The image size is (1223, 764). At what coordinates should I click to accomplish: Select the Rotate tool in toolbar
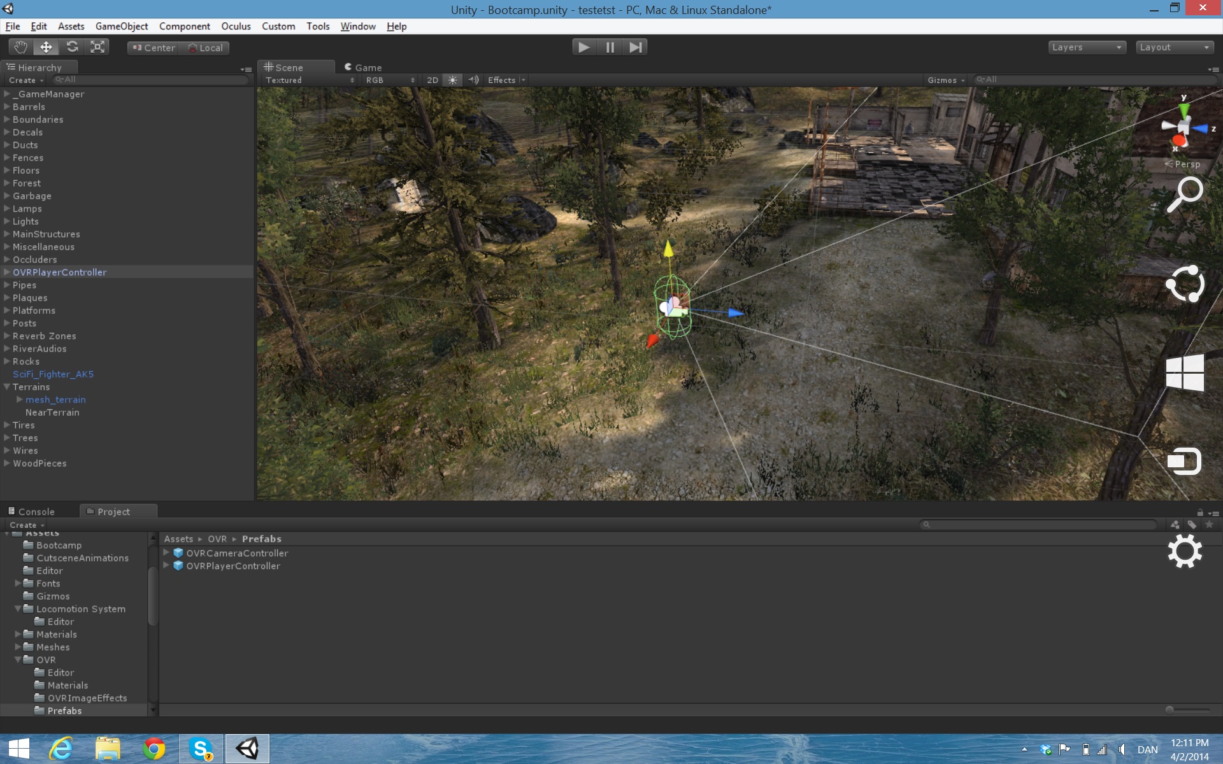click(x=72, y=47)
